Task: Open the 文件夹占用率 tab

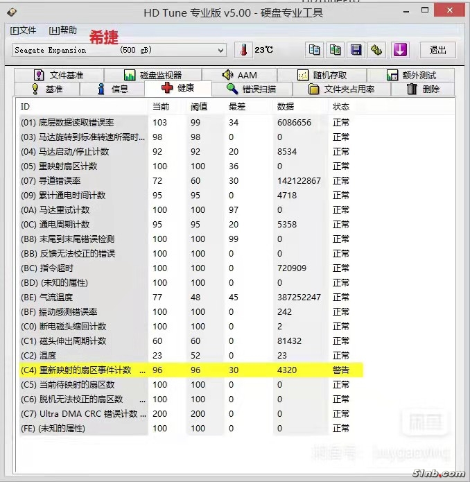Action: [341, 89]
